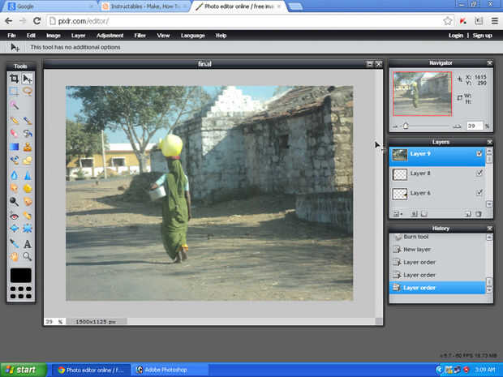This screenshot has height=377, width=503.
Task: Select the pink Eraser tool
Action: click(14, 133)
